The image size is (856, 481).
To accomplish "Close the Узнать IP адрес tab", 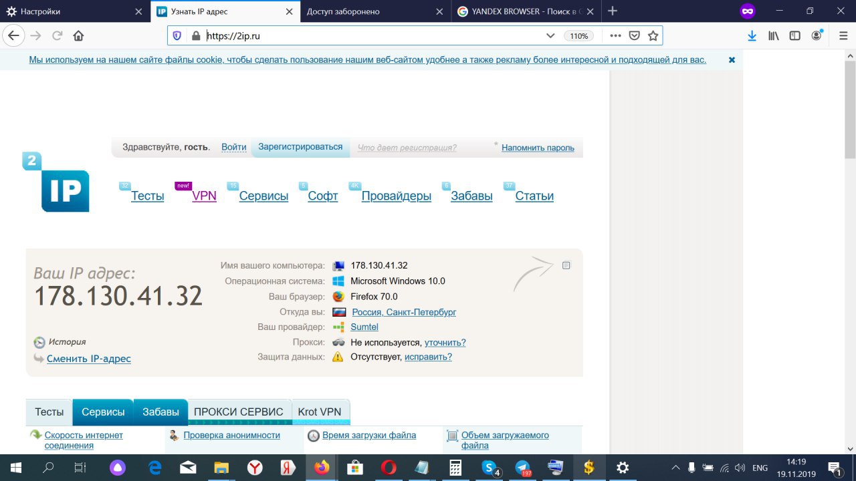I will coord(289,11).
